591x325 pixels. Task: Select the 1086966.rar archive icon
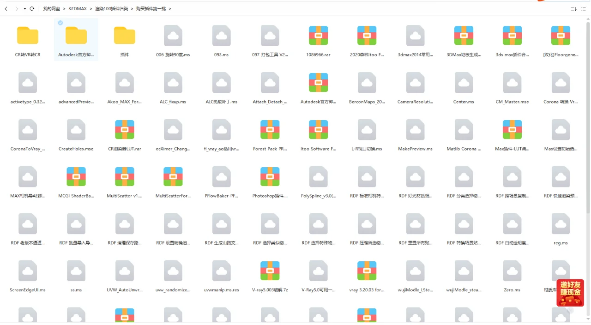[319, 36]
